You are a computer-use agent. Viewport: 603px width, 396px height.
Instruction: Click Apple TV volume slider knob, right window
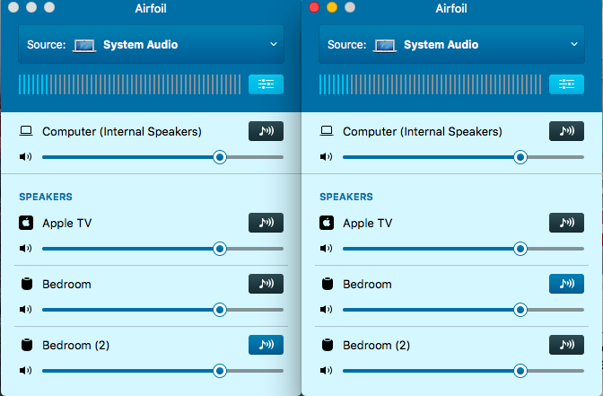(520, 249)
